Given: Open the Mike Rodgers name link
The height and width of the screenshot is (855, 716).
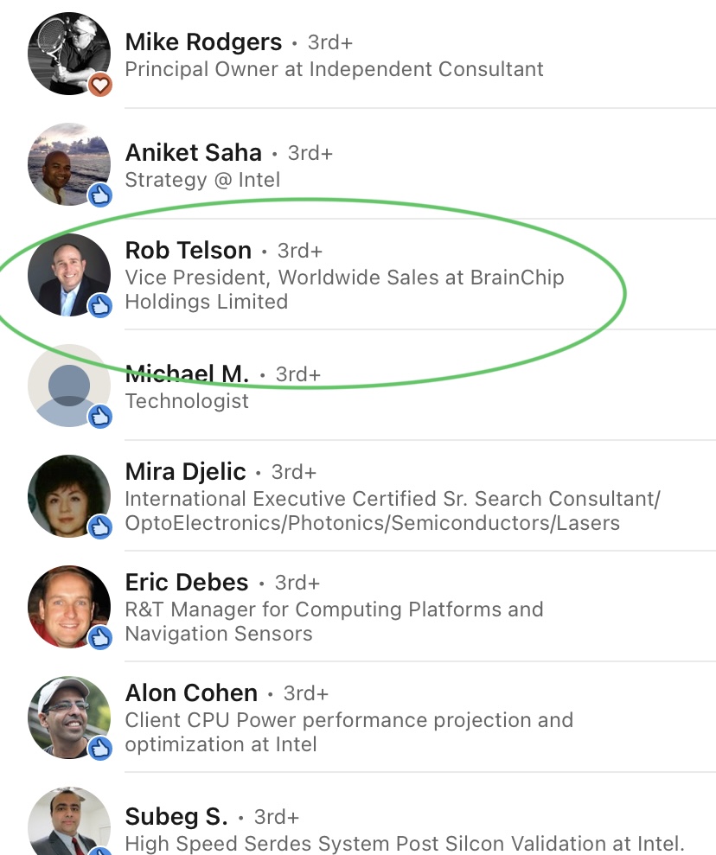Looking at the screenshot, I should tap(203, 42).
